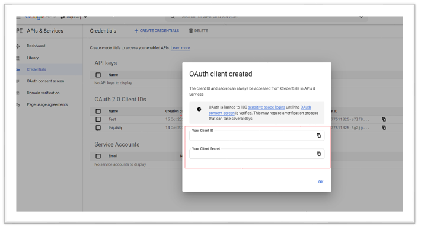
Task: Copy the Client Secret value
Action: [x=318, y=154]
